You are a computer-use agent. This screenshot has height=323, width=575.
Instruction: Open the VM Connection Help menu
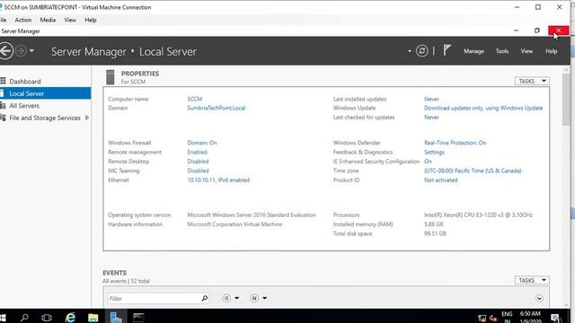point(91,20)
